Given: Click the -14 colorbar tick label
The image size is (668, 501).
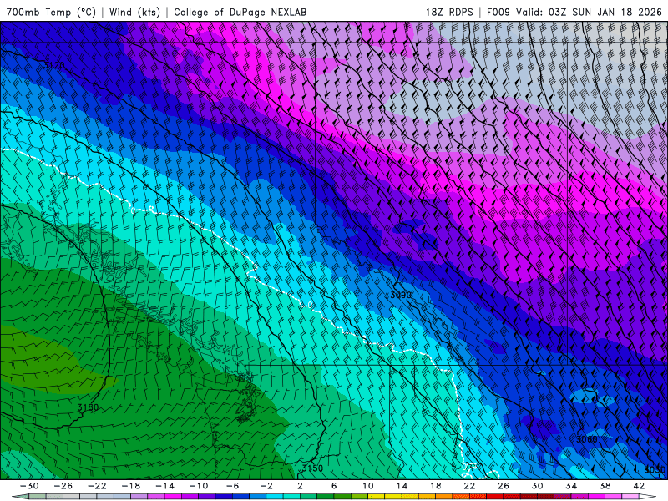Looking at the screenshot, I should [164, 486].
